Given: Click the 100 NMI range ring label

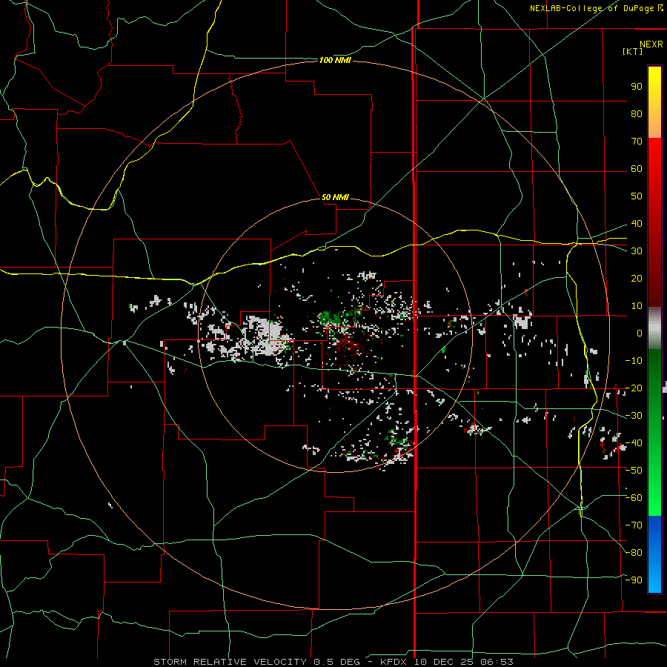Looking at the screenshot, I should 335,61.
